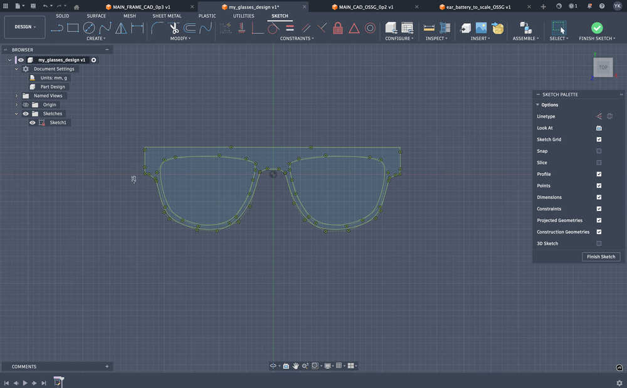
Task: Open the INSERT dropdown in the toolbar
Action: pos(480,38)
